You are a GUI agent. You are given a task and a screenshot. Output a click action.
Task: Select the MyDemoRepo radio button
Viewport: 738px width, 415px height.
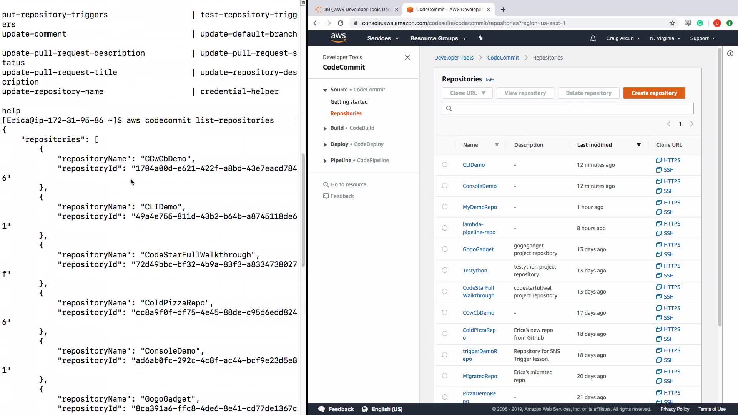coord(445,207)
